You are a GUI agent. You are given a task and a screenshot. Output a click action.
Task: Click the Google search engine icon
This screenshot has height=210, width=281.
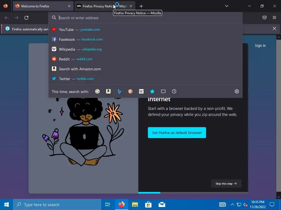(97, 91)
